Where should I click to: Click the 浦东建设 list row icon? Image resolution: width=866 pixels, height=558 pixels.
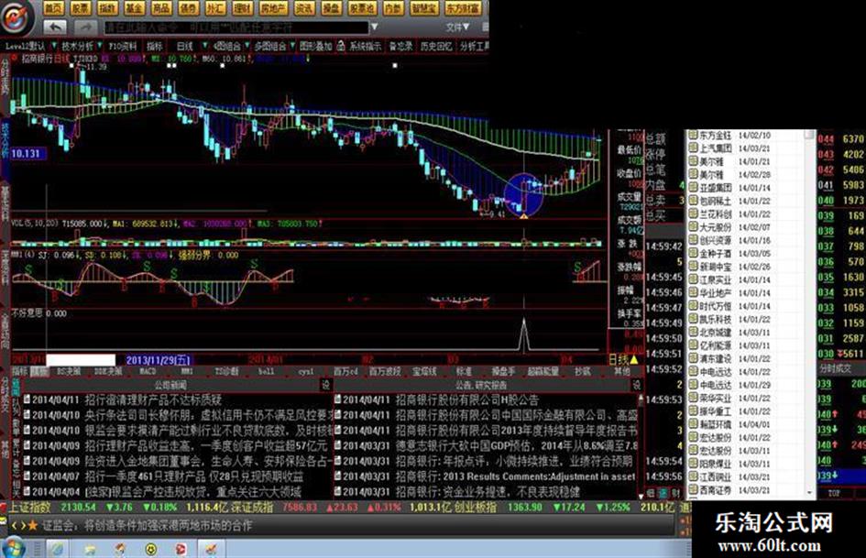(693, 358)
